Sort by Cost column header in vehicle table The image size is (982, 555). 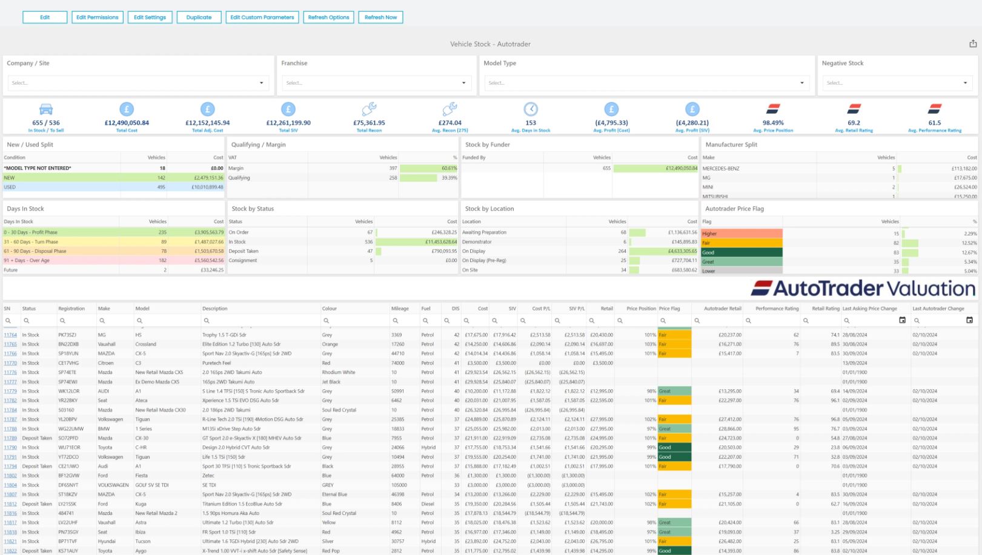[x=483, y=309]
